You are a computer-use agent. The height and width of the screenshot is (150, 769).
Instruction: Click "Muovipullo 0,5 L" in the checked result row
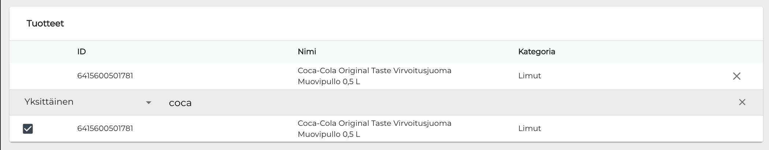[x=329, y=134]
